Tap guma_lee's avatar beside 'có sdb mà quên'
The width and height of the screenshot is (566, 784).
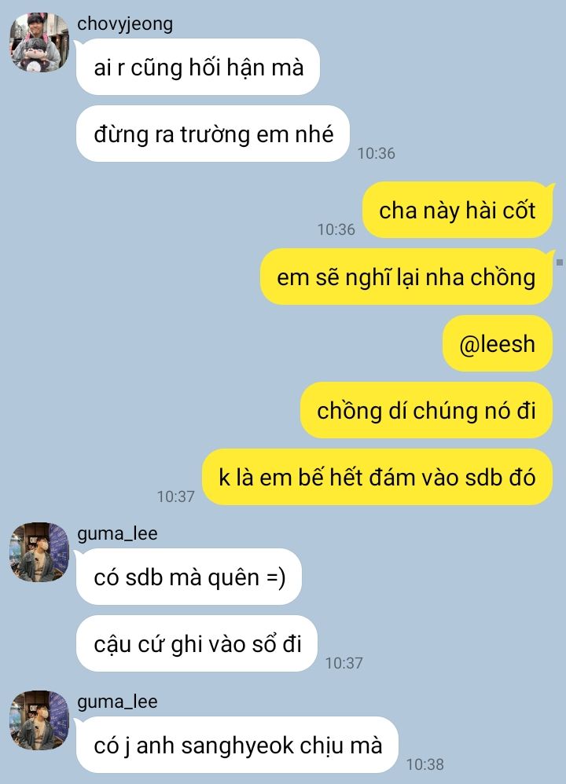click(39, 552)
